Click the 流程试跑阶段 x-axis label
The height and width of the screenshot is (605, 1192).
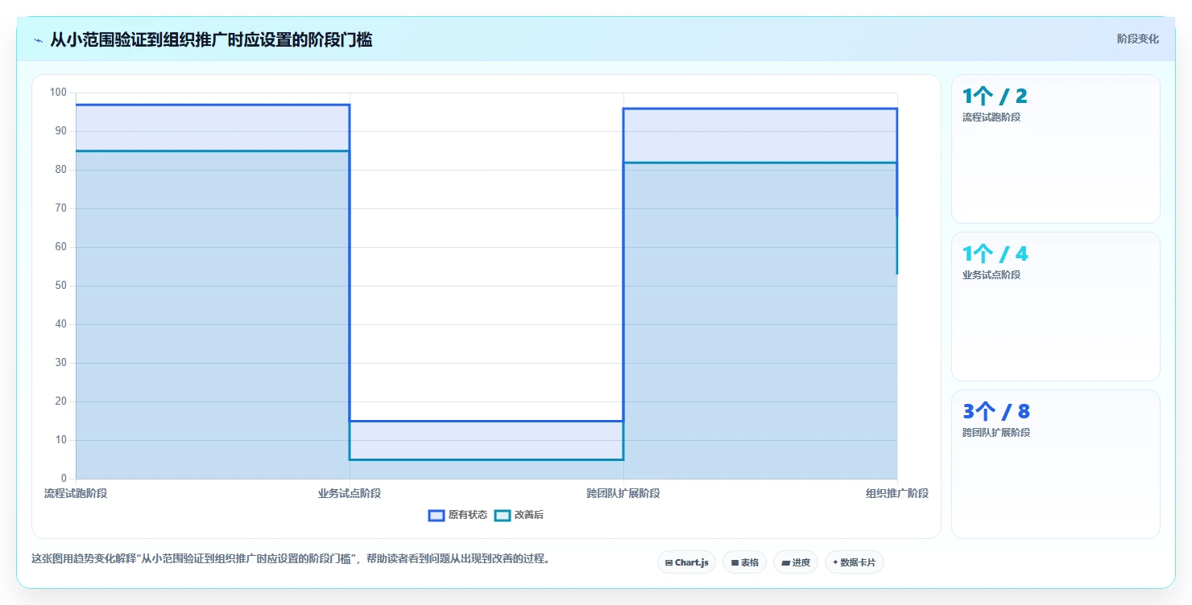76,493
